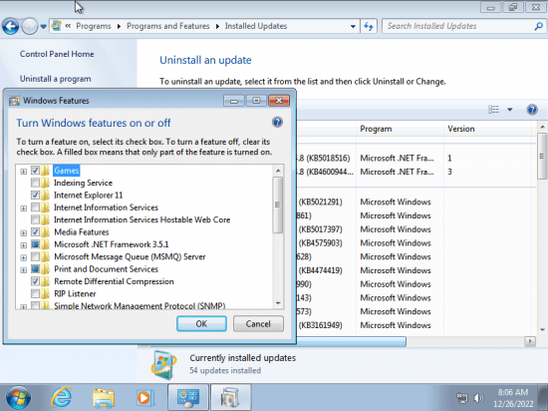Toggle Remote Differential Compression checkbox
This screenshot has width=548, height=411.
[35, 281]
